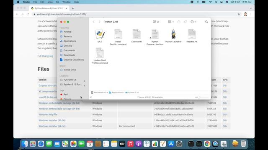Viewport: 268px width, 150px height.
Task: Reload the python.org page in Chrome
Action: [x=28, y=14]
